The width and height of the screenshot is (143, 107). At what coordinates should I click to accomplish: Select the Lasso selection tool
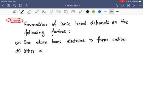click(x=51, y=12)
